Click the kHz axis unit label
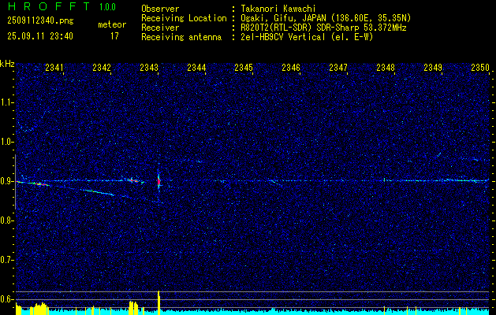The width and height of the screenshot is (496, 315). point(7,64)
